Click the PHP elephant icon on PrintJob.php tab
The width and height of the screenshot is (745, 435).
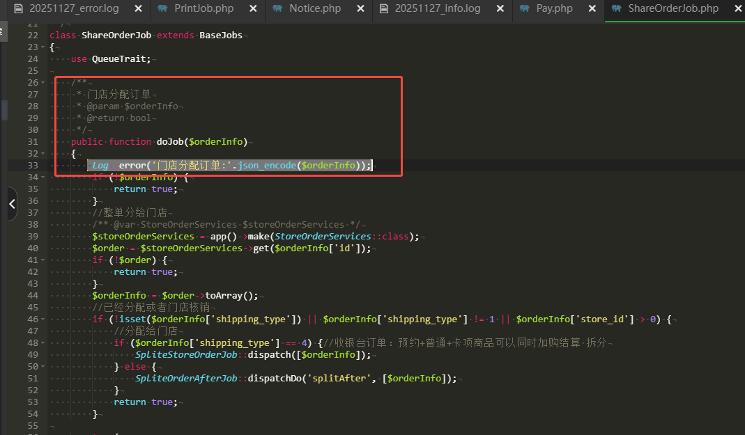pyautogui.click(x=162, y=9)
